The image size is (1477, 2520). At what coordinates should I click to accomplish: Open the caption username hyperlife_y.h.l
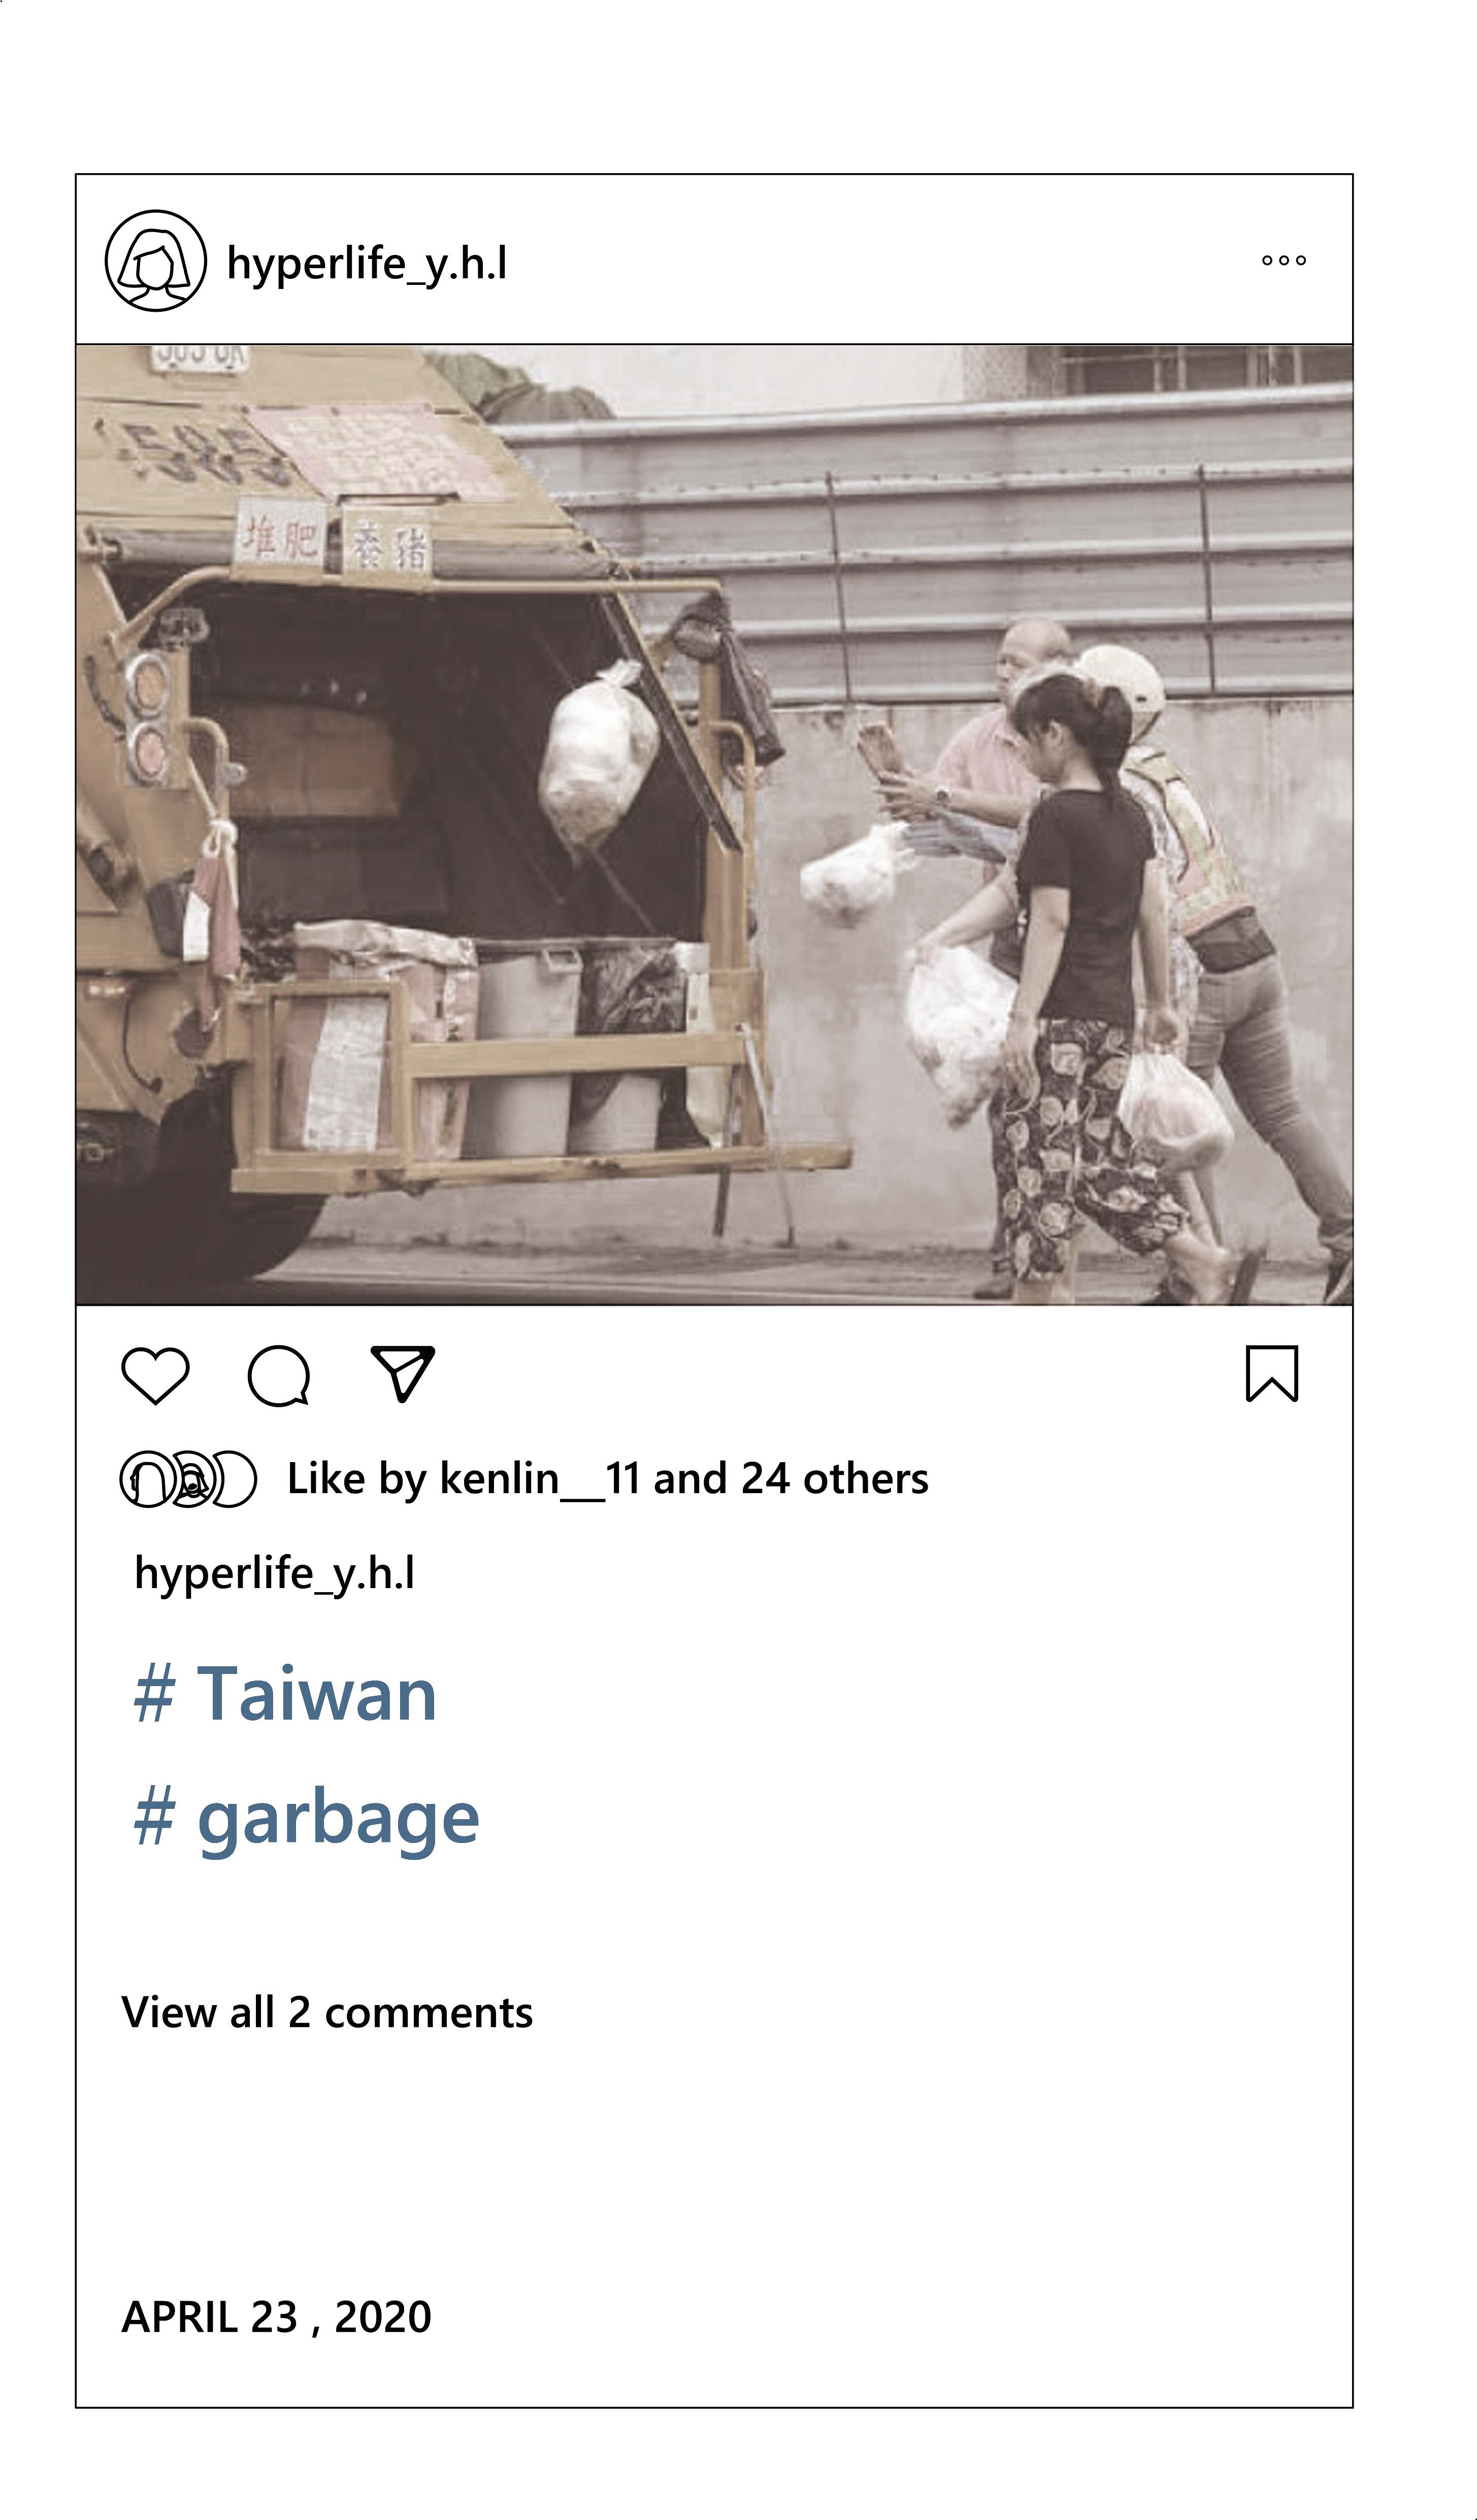[x=274, y=1574]
